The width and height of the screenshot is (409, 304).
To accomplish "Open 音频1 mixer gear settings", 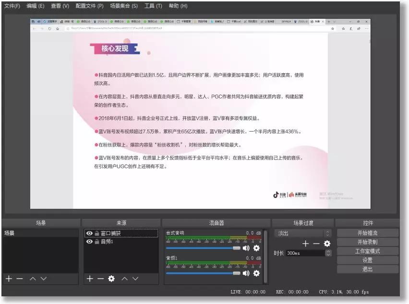I will [257, 273].
